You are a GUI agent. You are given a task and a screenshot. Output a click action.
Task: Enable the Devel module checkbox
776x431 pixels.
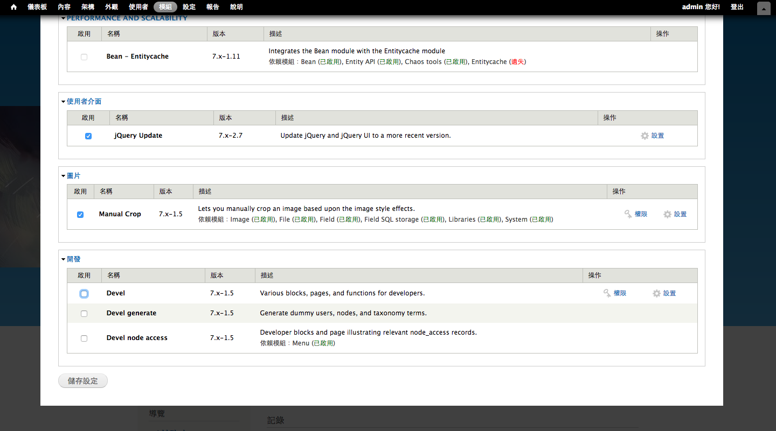click(84, 294)
